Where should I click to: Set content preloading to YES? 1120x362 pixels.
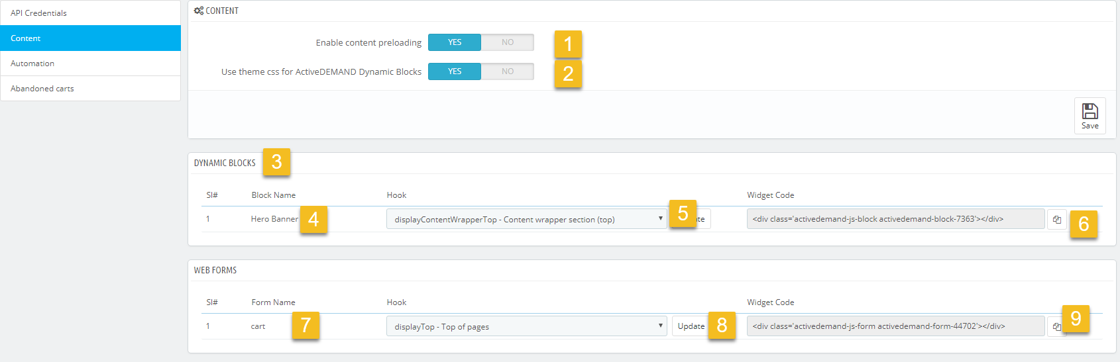tap(455, 42)
